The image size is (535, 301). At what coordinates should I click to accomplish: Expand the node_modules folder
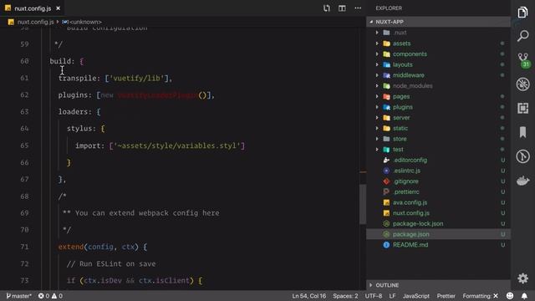pos(438,85)
